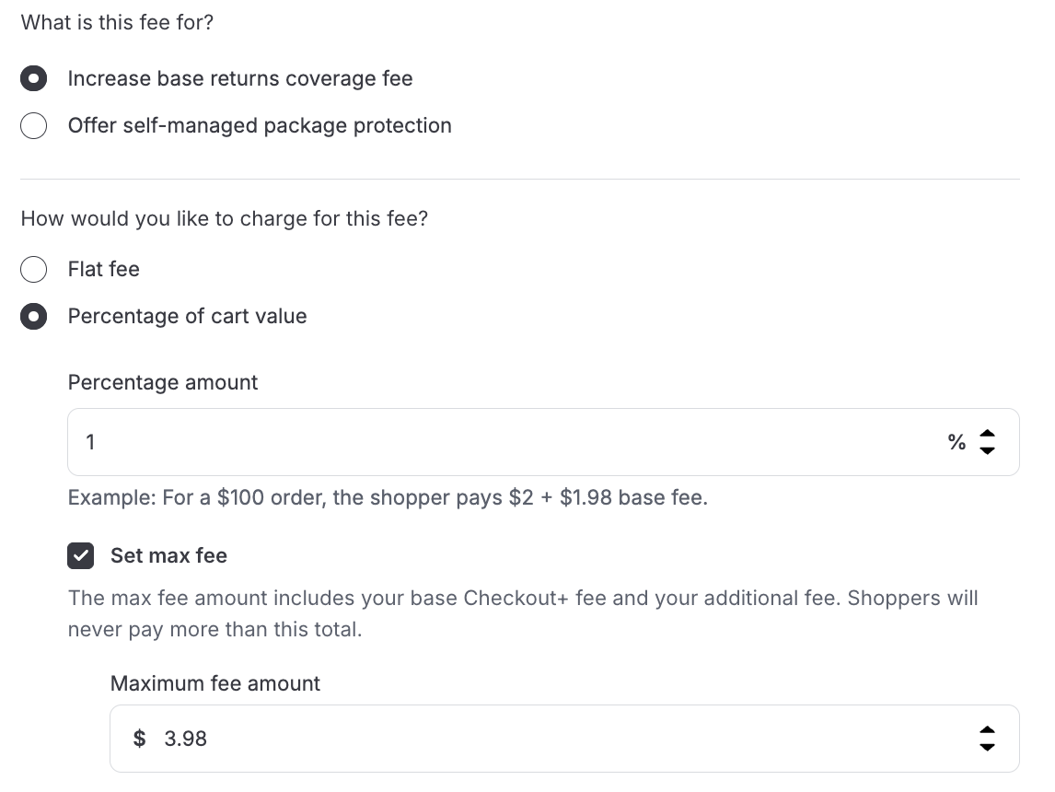Select the Increase base returns coverage fee radio button
Screen dimensions: 1055x792
(x=34, y=79)
